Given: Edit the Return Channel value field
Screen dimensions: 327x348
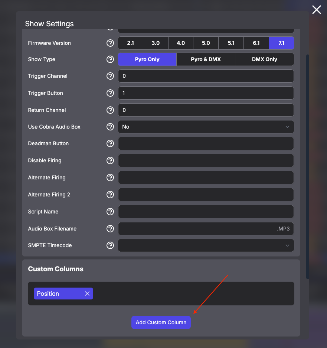Looking at the screenshot, I should pos(206,110).
